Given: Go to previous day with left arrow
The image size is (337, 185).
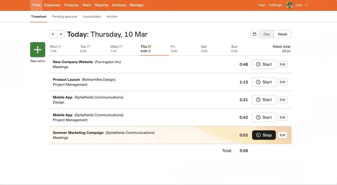Looking at the screenshot, I should click(x=53, y=34).
